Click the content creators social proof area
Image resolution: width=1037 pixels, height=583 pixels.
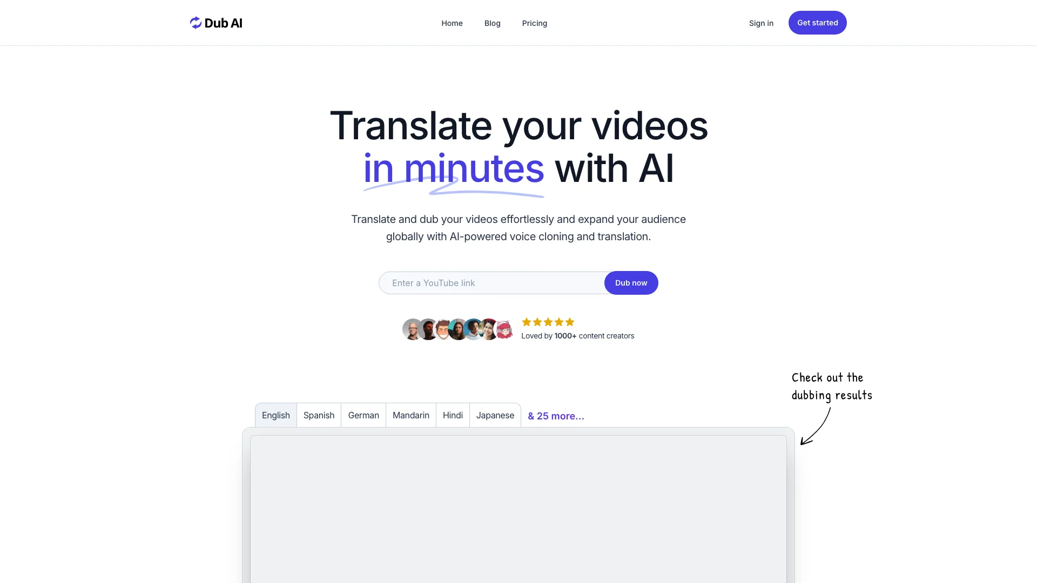518,329
